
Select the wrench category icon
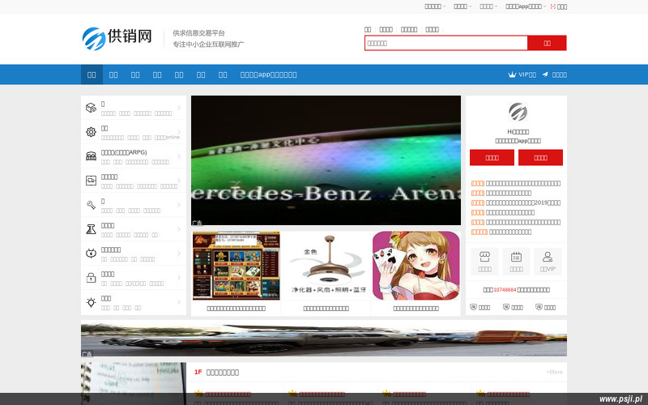(x=91, y=205)
